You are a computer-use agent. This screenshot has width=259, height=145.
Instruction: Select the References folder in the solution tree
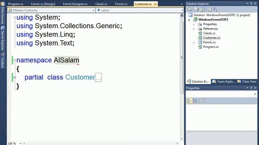pyautogui.click(x=210, y=29)
